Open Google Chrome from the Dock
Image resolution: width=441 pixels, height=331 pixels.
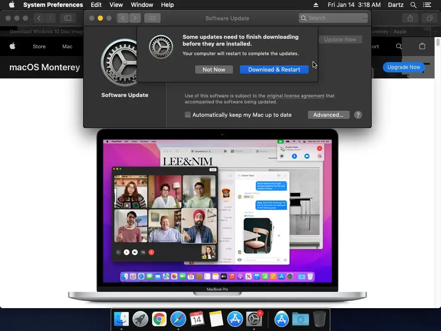pos(159,319)
